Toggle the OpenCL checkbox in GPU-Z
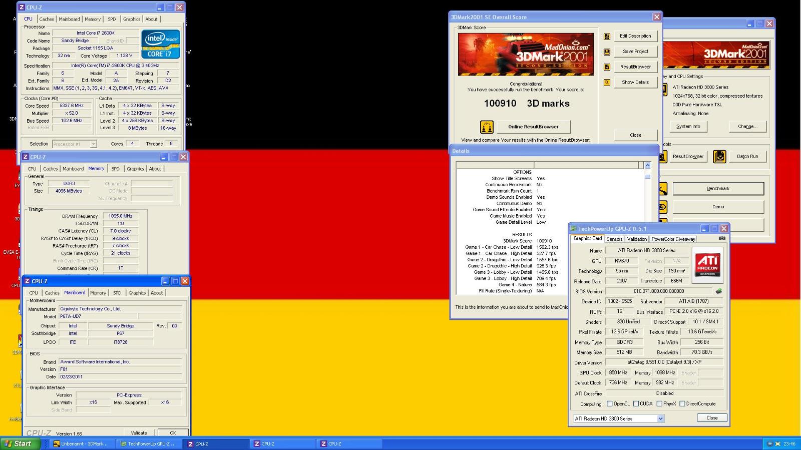The height and width of the screenshot is (450, 801). point(609,404)
